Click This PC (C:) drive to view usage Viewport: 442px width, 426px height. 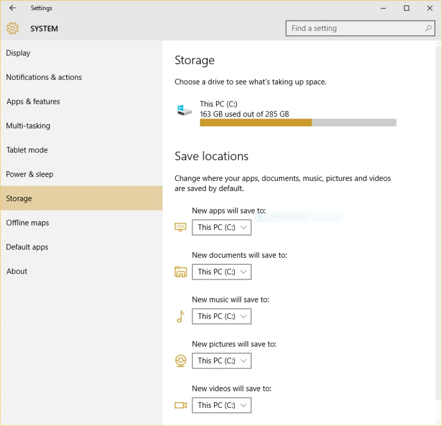coord(285,113)
